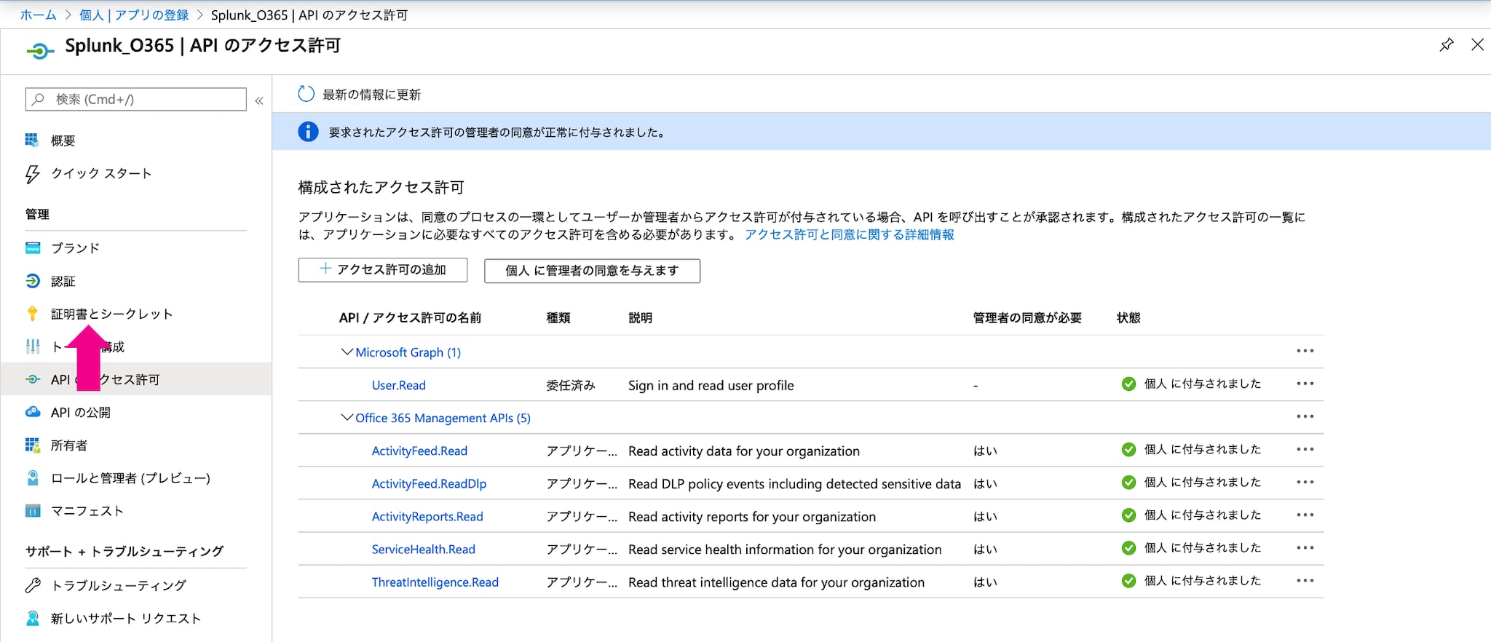Open the Office 365 Management APIs (5) link

(x=443, y=418)
